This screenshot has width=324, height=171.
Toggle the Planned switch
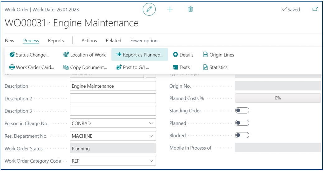[x=242, y=123]
